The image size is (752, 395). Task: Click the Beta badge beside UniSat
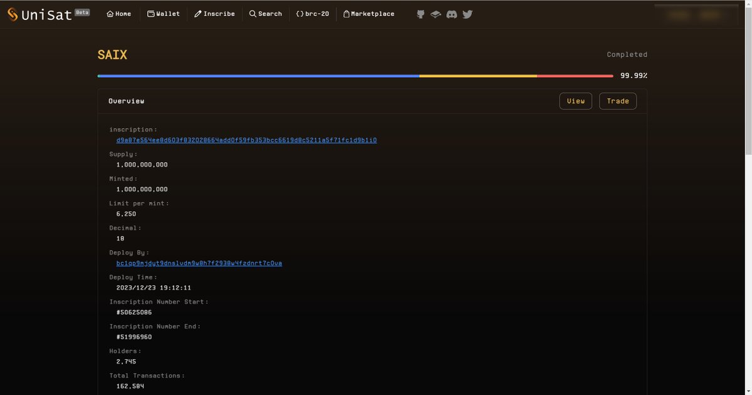pyautogui.click(x=82, y=12)
